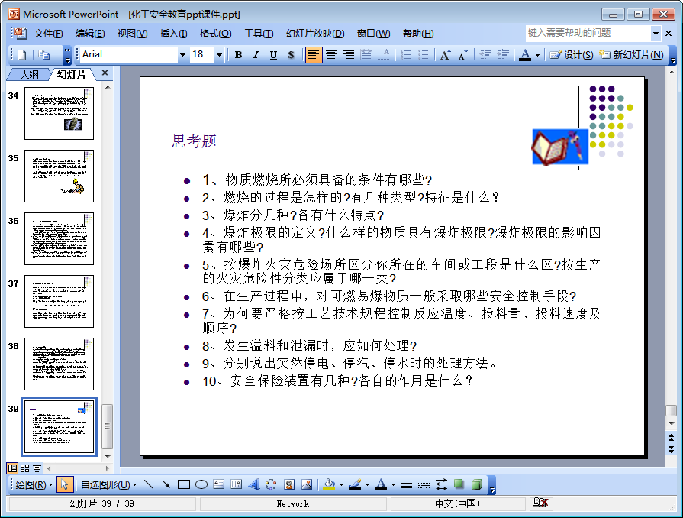
Task: Choose a line style
Action: point(407,484)
